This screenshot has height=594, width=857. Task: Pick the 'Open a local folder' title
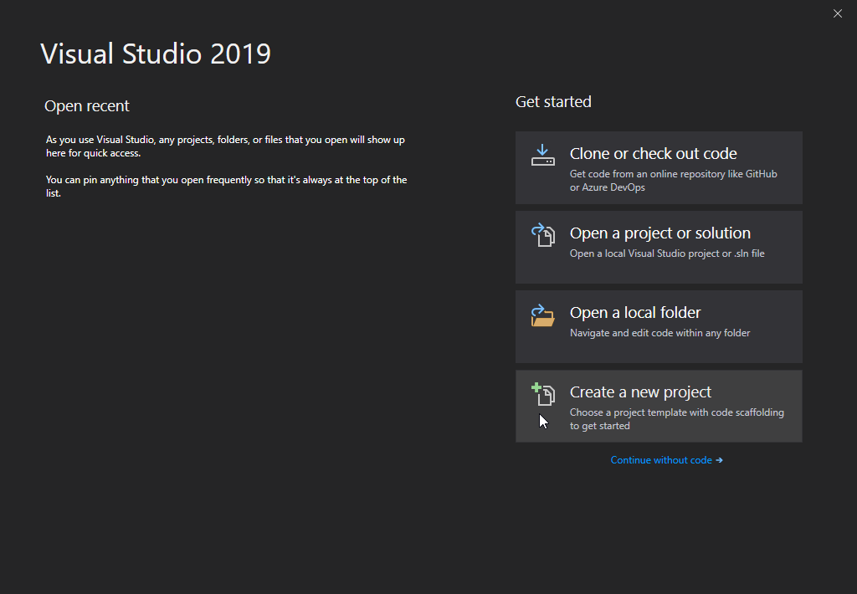[x=635, y=313]
